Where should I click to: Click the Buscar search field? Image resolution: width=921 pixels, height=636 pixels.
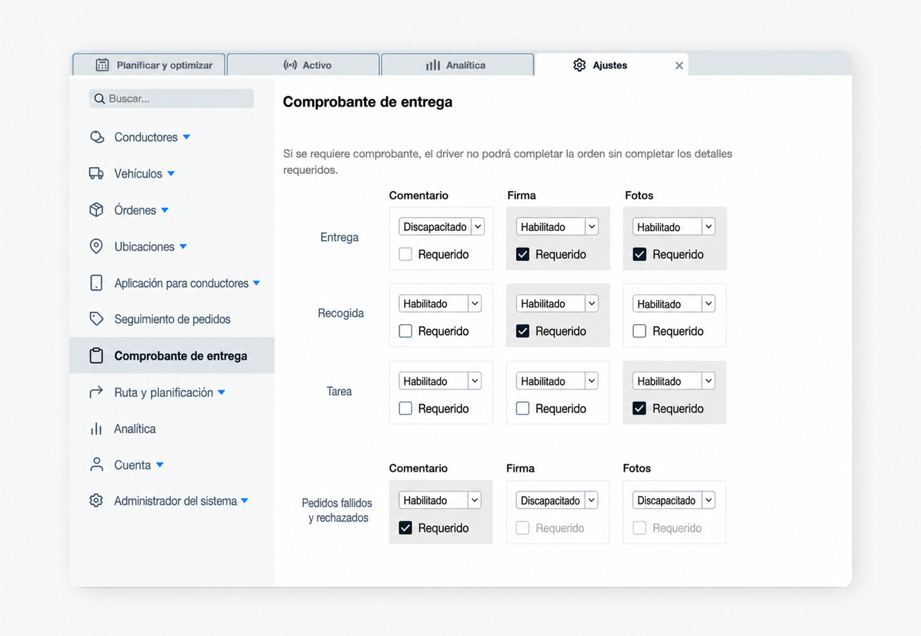(x=172, y=99)
